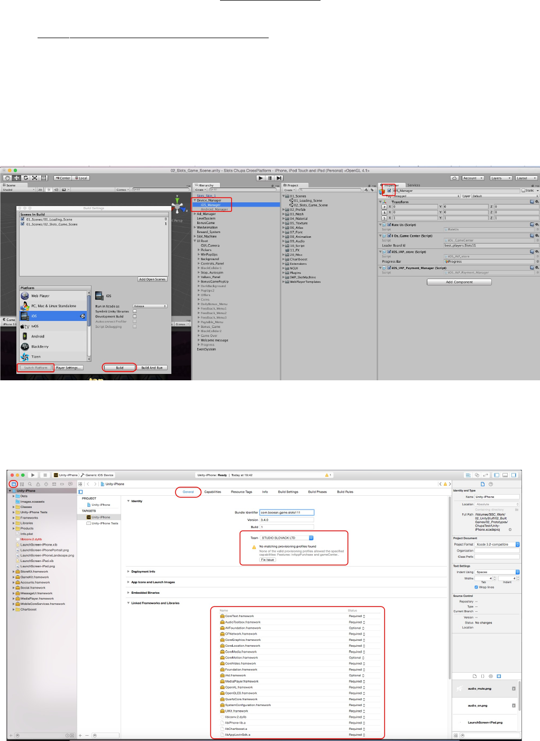Open the Unity cloud services icon
Screen dimensions: 540x741
coord(454,178)
